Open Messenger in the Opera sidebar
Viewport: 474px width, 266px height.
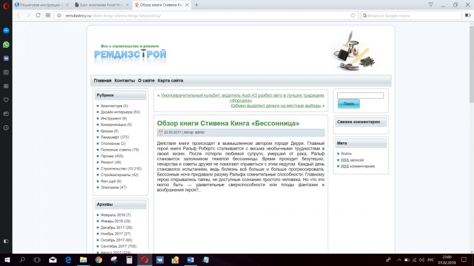6,31
